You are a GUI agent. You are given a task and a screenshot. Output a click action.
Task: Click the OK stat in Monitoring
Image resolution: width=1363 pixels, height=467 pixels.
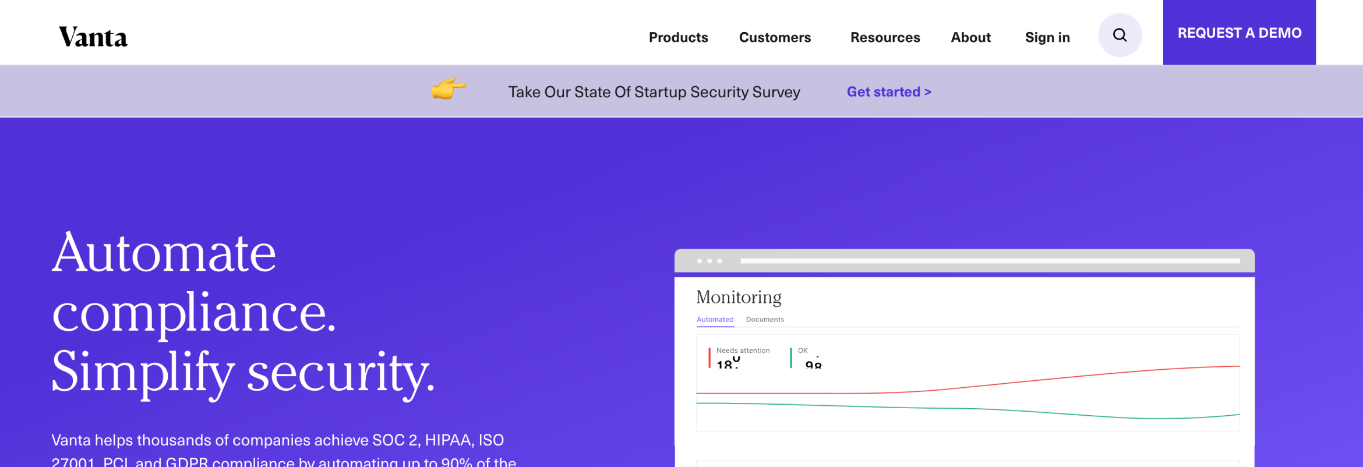pos(807,358)
